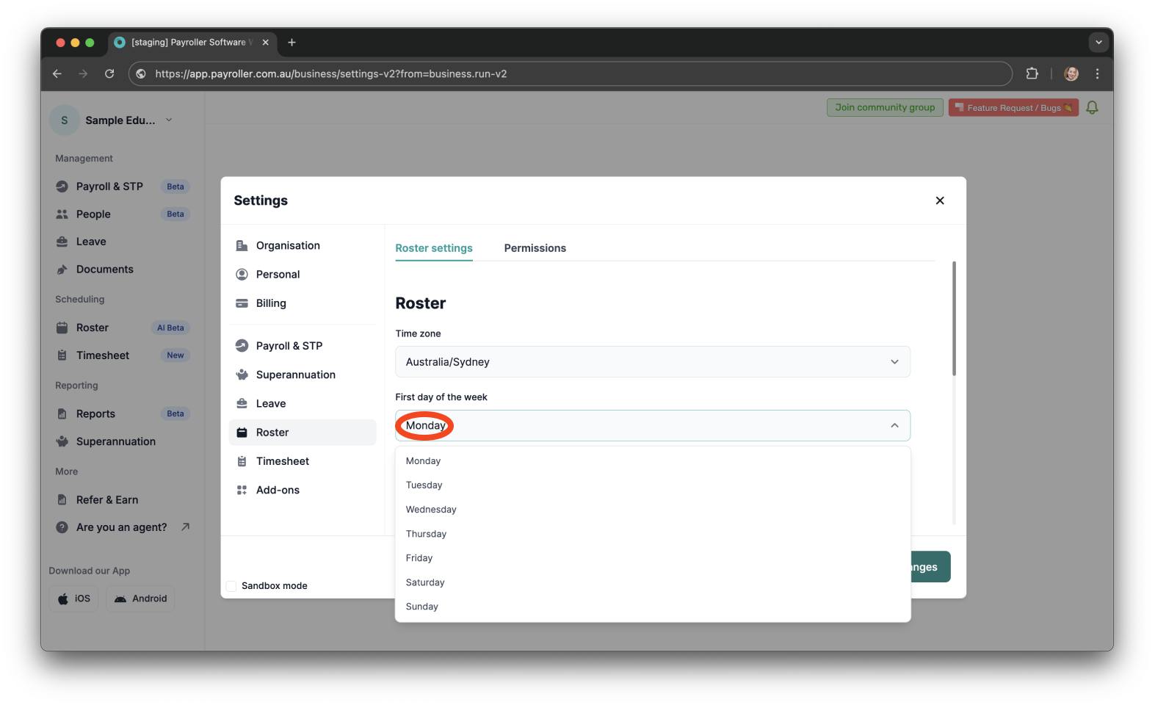This screenshot has height=705, width=1155.
Task: Open Personal settings in the dialog
Action: [303, 274]
